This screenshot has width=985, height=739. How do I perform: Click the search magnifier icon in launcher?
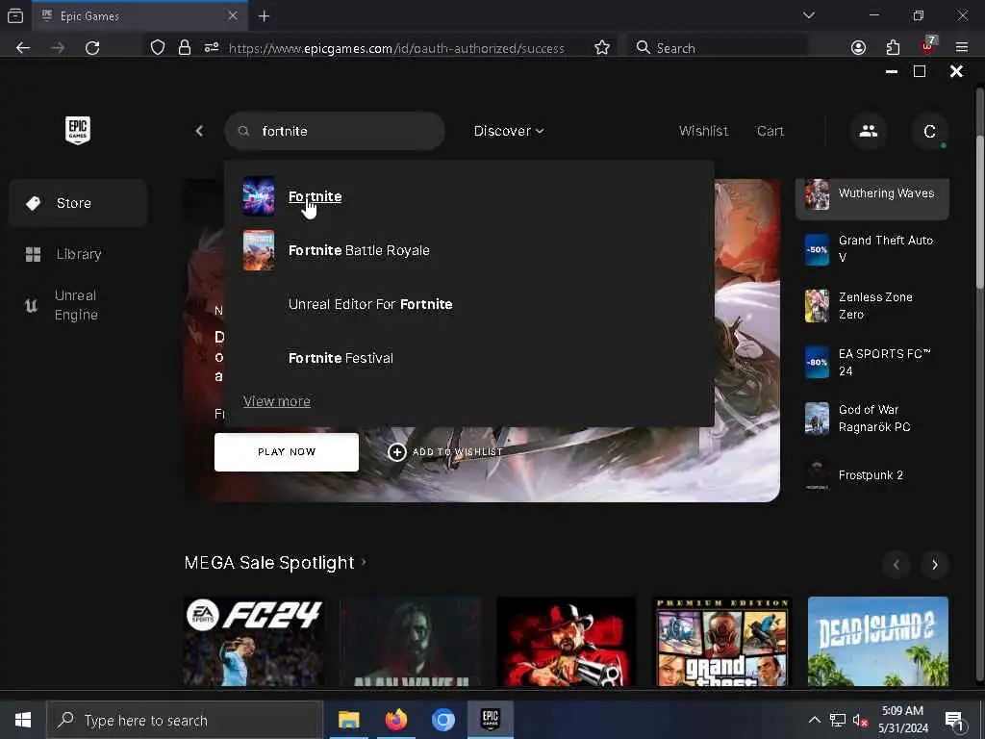pyautogui.click(x=243, y=131)
